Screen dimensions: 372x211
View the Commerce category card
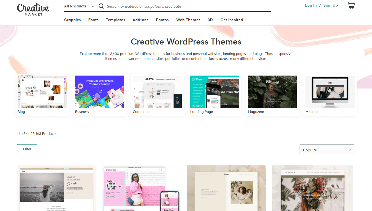tap(157, 95)
